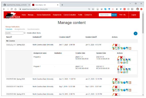Delete the CSC/ECE 506 Spring 2020 course
Screen dimensions: 146x98
click(116, 79)
